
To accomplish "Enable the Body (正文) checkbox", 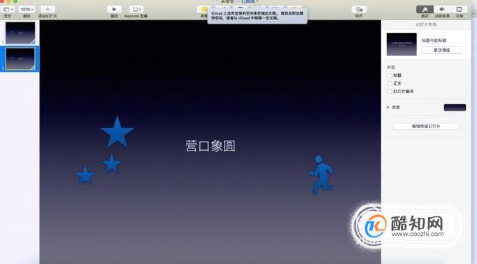I will [390, 83].
